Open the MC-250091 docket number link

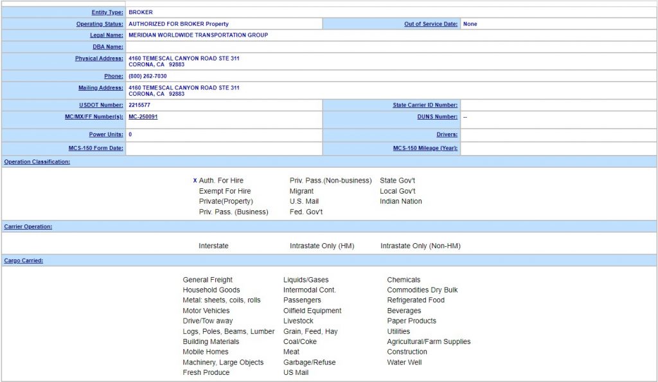143,117
